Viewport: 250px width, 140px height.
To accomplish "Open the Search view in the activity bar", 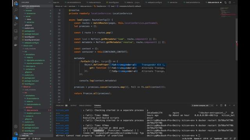I will point(16,10).
